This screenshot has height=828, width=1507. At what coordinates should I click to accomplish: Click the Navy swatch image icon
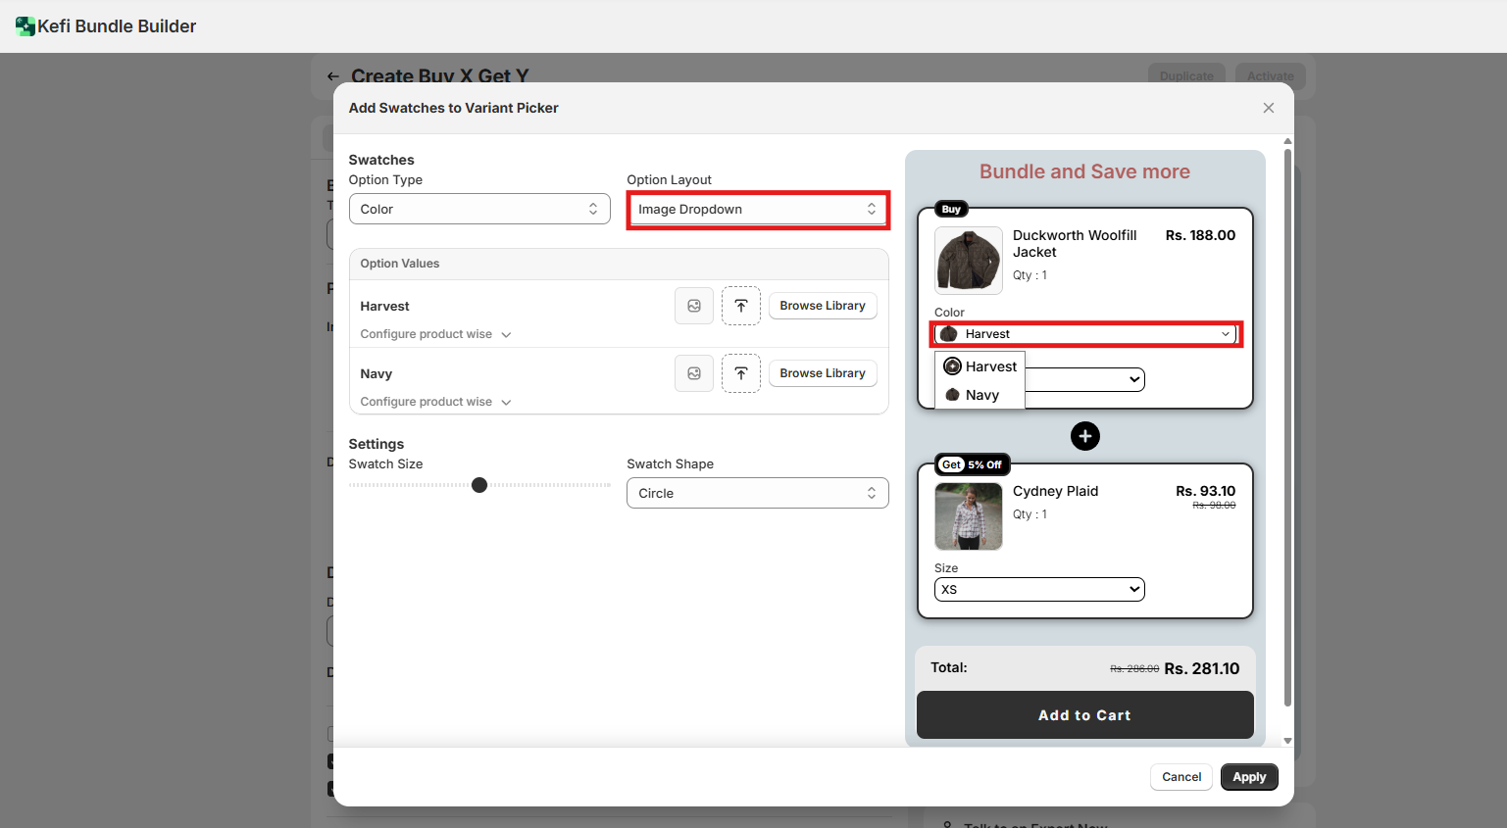(x=694, y=373)
